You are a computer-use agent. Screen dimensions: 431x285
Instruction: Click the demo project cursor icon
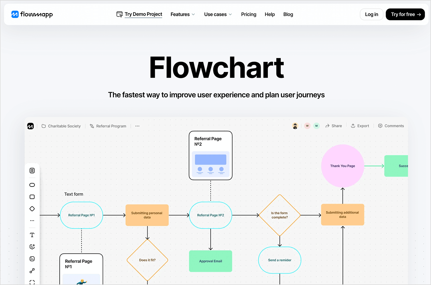coord(120,14)
